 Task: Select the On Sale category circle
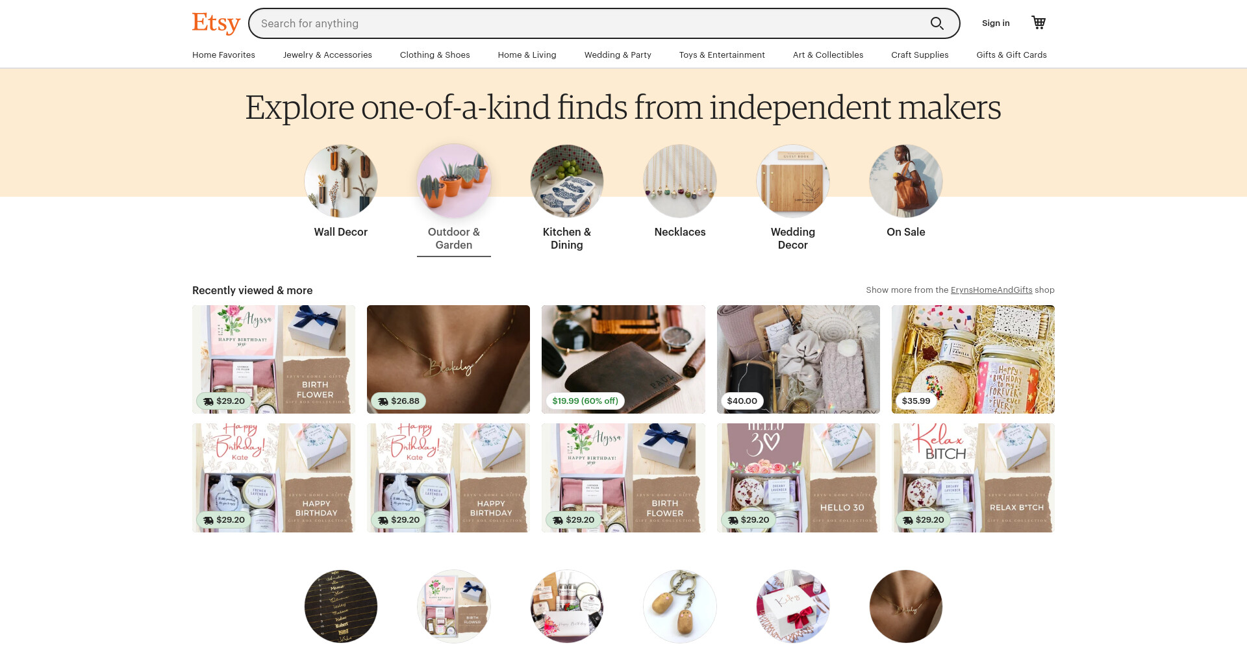[906, 181]
